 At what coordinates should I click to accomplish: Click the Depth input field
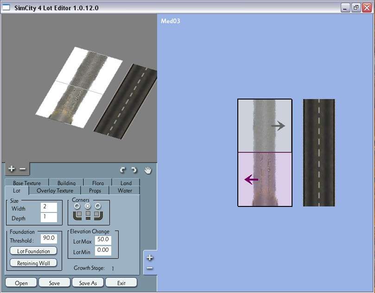[49, 217]
